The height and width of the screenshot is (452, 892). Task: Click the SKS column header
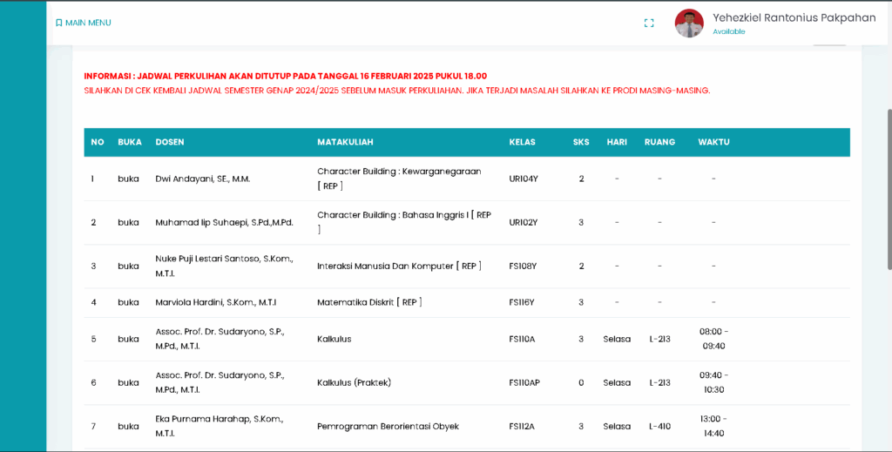tap(581, 142)
